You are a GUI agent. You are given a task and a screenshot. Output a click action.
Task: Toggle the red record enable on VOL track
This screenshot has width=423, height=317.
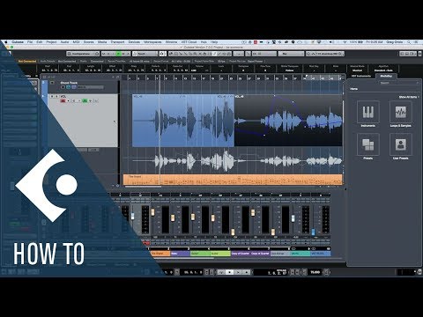click(63, 101)
